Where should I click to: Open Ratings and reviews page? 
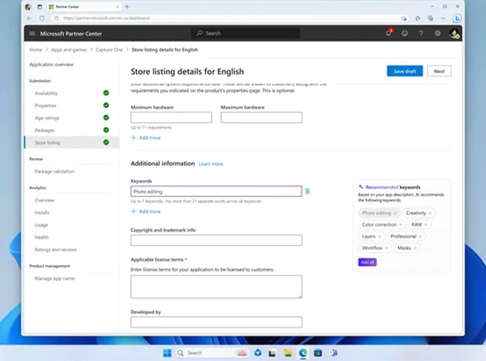coord(56,250)
